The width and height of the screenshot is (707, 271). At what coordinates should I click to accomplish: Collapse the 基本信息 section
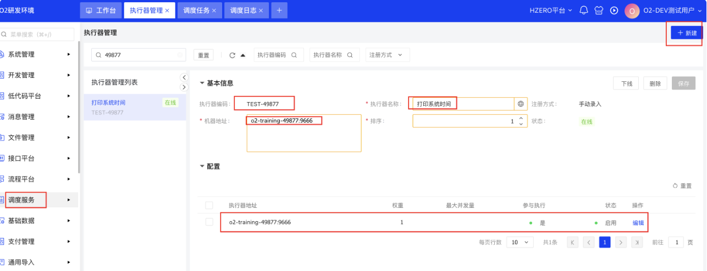202,83
